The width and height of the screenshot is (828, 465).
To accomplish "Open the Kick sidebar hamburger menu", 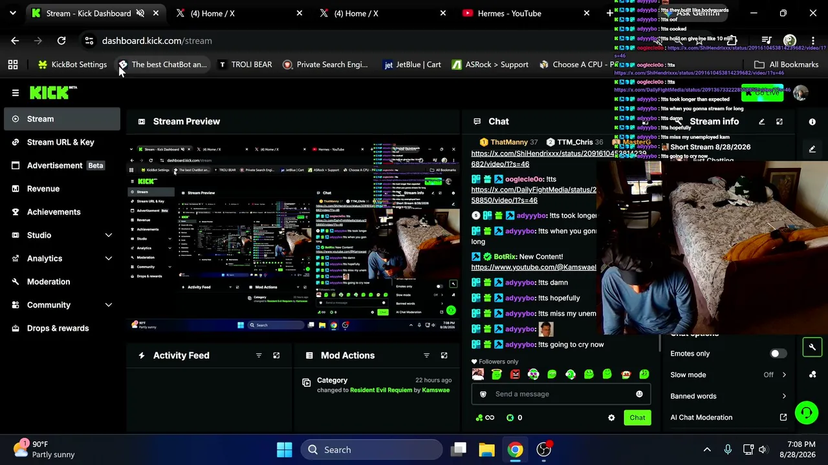I will pos(16,93).
